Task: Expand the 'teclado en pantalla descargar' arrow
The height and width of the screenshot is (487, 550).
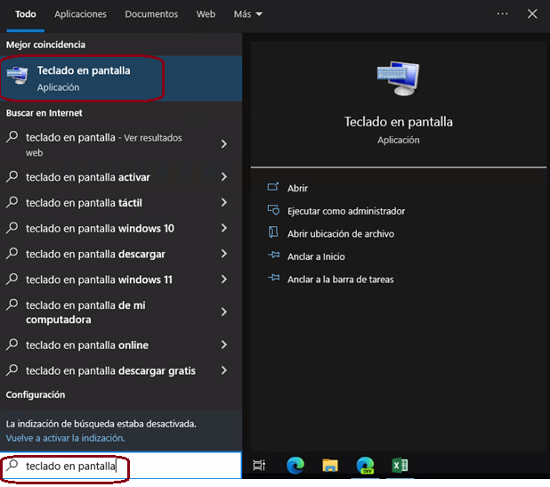Action: 223,254
